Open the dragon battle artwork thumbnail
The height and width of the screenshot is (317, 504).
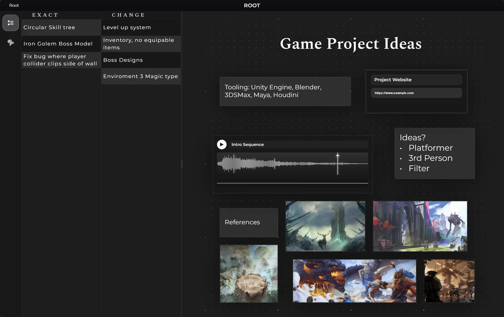pyautogui.click(x=354, y=281)
